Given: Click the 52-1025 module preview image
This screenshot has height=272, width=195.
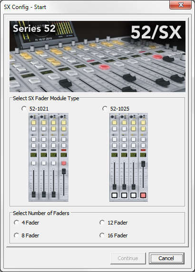Looking at the screenshot, I should pyautogui.click(x=128, y=157).
